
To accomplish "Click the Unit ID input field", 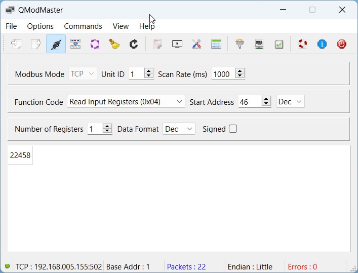I will tap(137, 73).
